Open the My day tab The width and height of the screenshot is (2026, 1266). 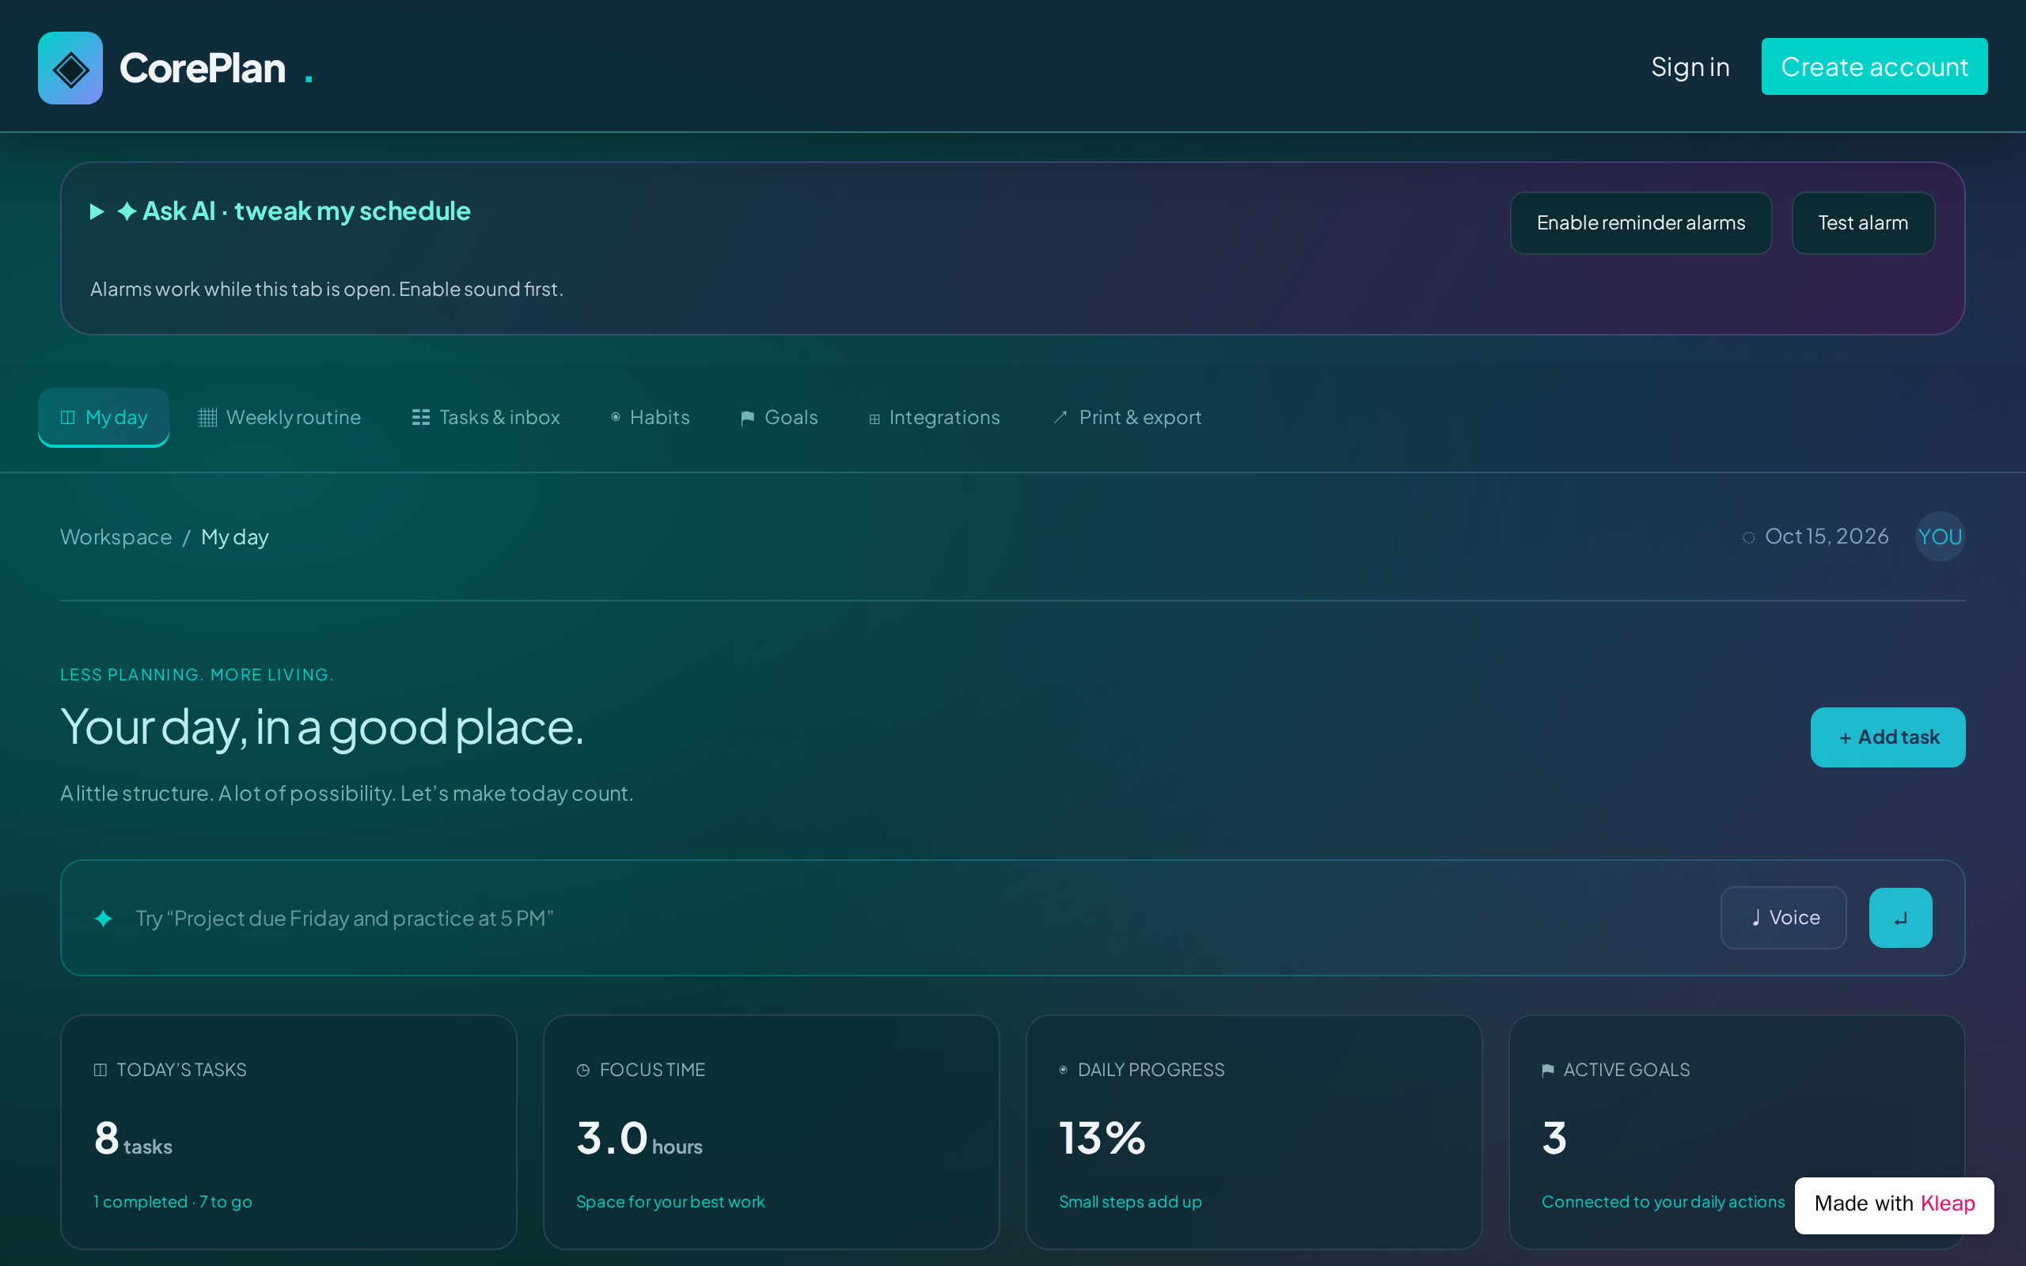click(104, 417)
